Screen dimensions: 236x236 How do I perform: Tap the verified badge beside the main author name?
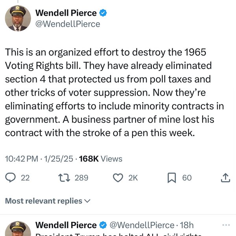point(103,13)
